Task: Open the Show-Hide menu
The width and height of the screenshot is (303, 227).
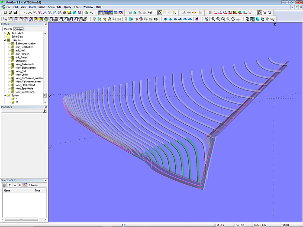Action: pyautogui.click(x=54, y=7)
